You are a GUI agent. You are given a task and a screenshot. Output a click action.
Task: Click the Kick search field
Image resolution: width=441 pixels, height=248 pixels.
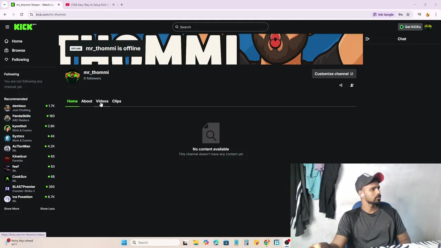(220, 27)
